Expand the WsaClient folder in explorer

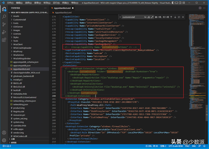coord(18,44)
